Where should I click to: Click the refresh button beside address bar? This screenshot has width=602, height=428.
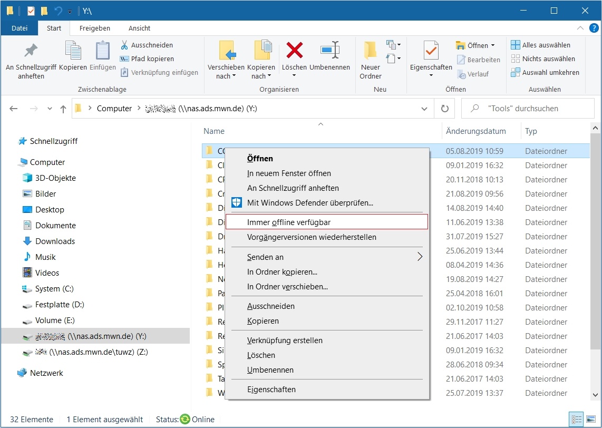pos(444,109)
